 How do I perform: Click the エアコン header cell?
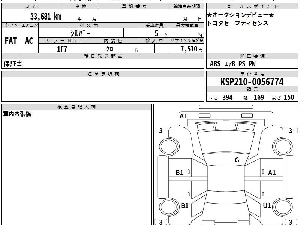point(29,25)
